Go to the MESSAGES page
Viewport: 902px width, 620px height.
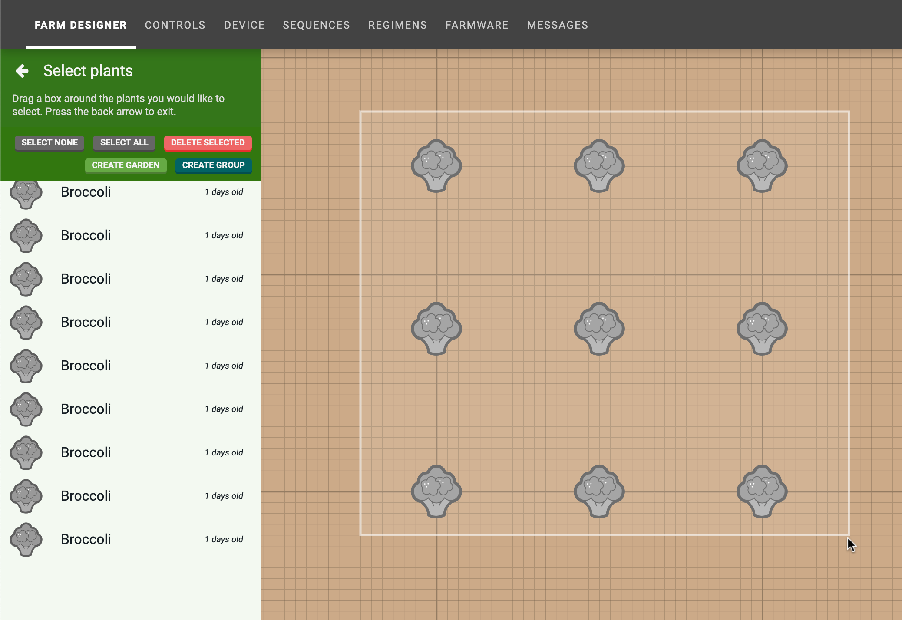click(x=558, y=25)
